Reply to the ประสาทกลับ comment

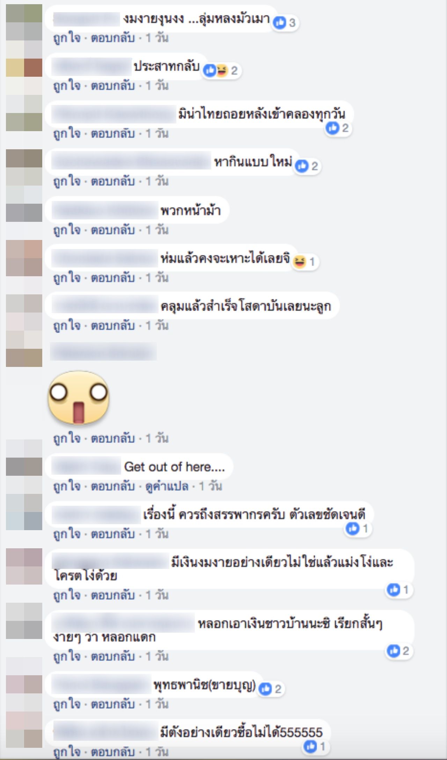coord(113,85)
